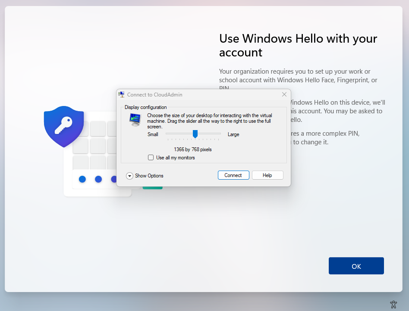Close the Connect to CloudAdmin dialog
Viewport: 409px width, 311px height.
(284, 94)
